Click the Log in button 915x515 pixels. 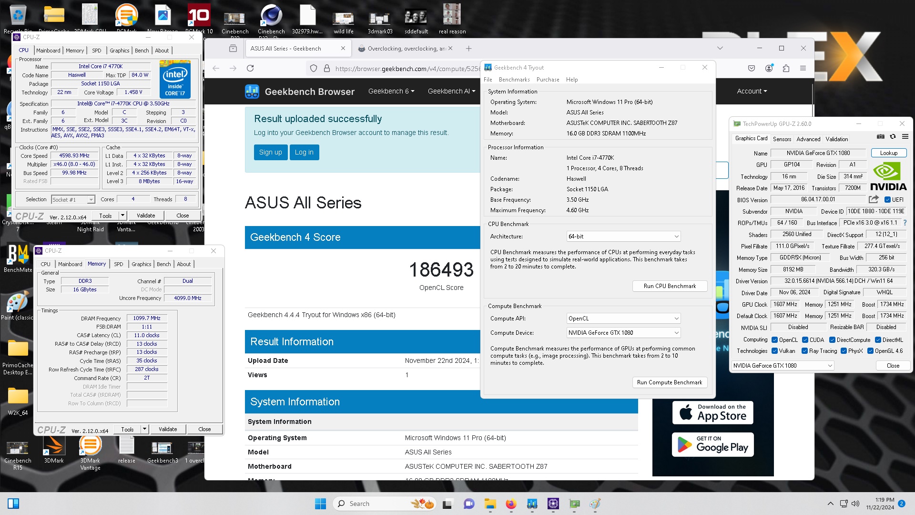tap(304, 152)
